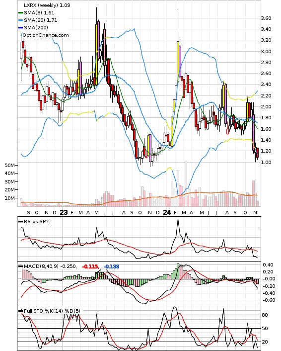
Task: Click the 3.00 price axis label
Action: coord(266,52)
